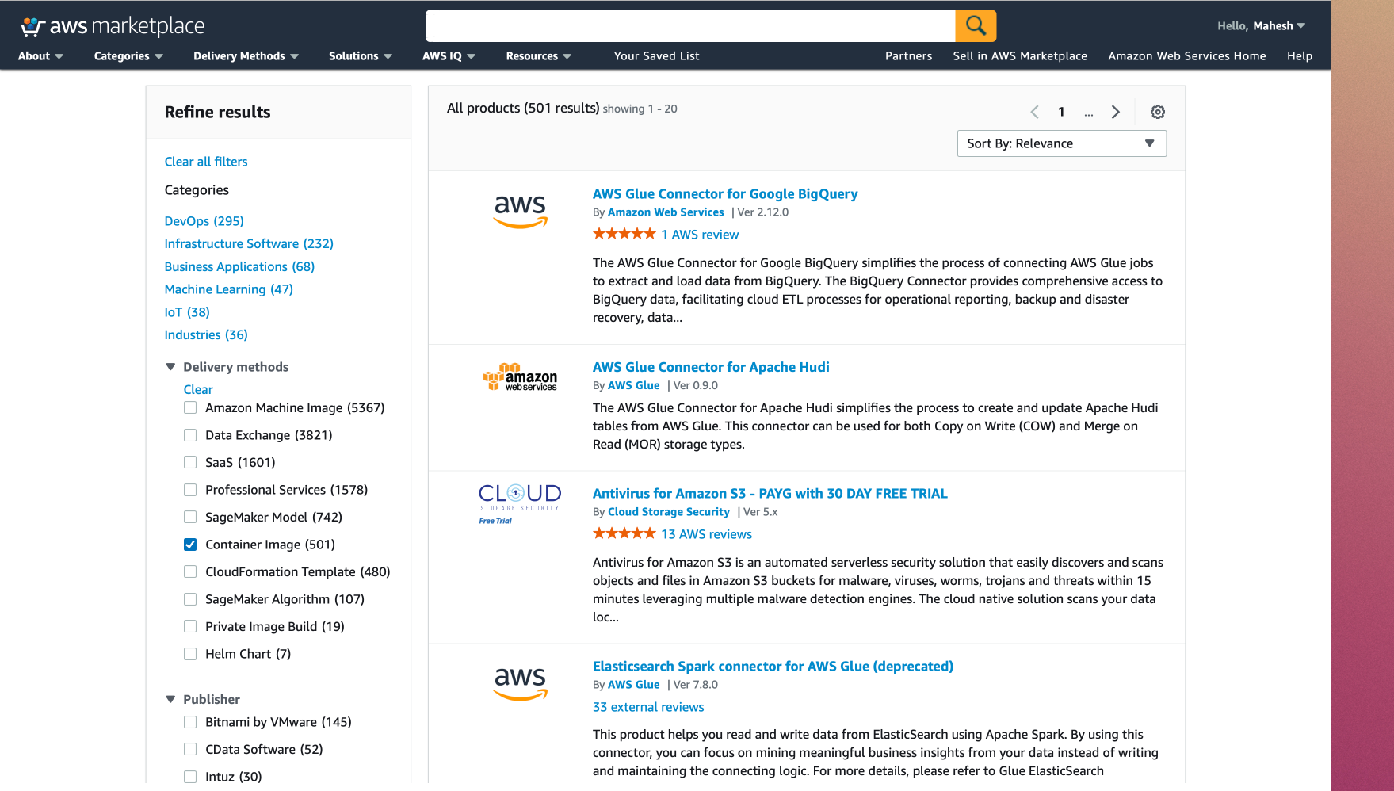Open the AWS IQ dropdown menu
Viewport: 1394px width, 791px height.
point(449,55)
